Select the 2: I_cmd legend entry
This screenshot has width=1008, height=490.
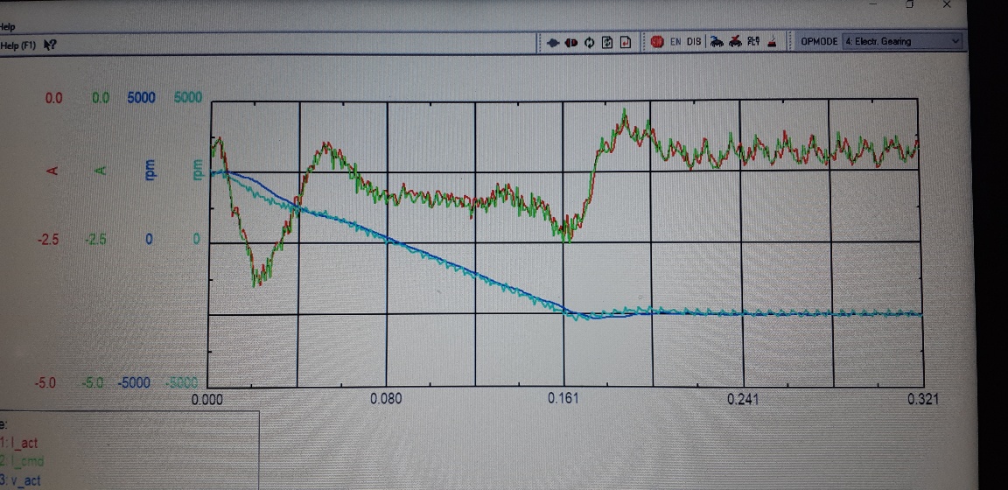point(23,461)
